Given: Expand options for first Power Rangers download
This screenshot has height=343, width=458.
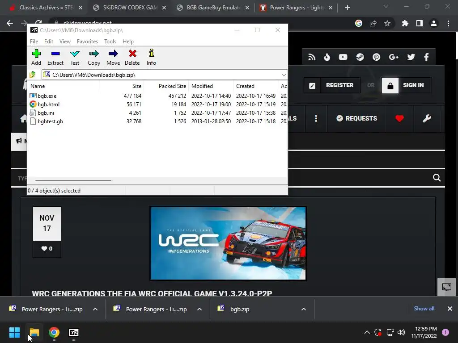Looking at the screenshot, I should (95, 309).
